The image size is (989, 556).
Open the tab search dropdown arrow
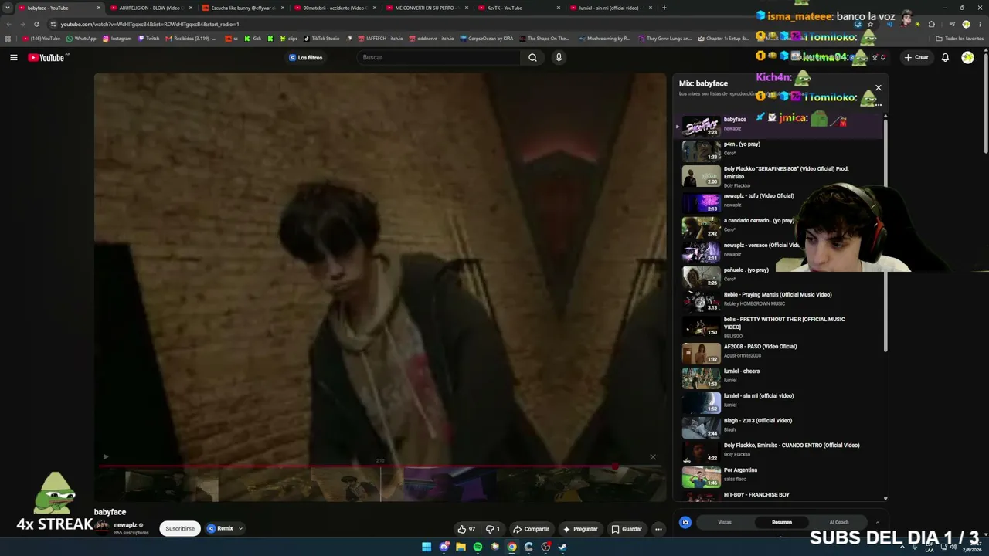(7, 8)
